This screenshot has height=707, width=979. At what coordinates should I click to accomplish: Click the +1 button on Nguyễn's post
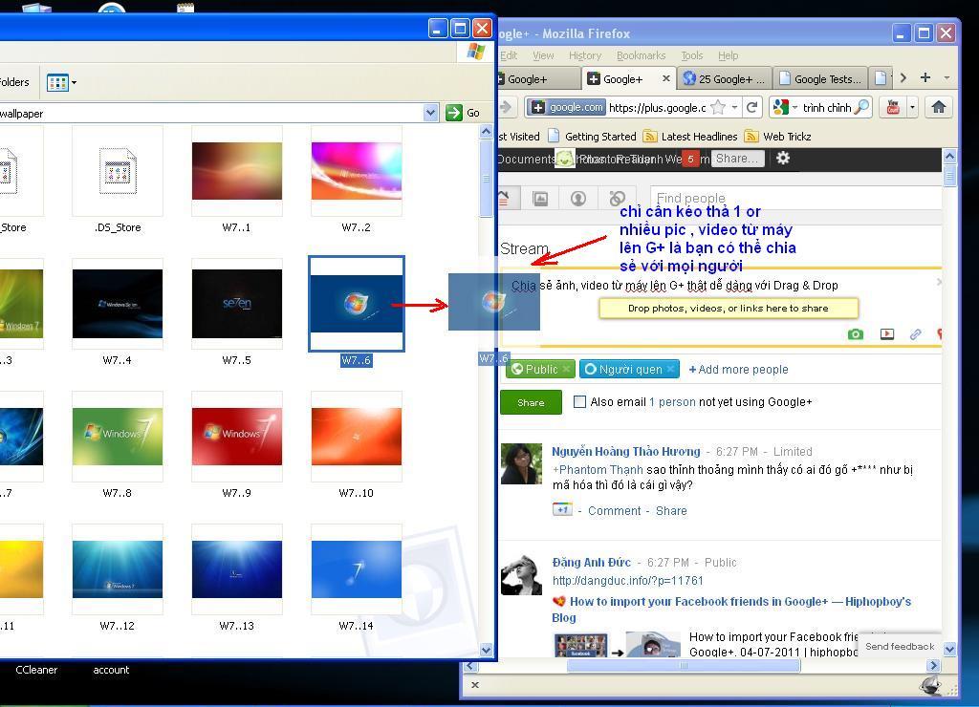(562, 510)
